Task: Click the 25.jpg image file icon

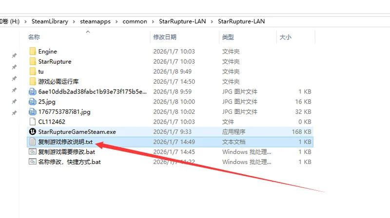Action: pos(33,102)
